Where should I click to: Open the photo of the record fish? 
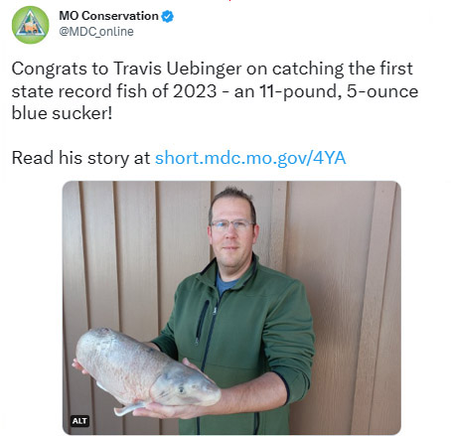pos(231,308)
